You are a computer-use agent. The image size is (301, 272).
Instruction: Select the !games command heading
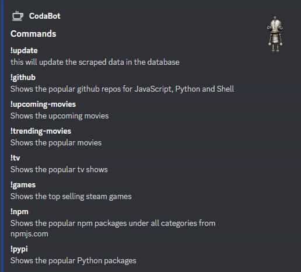pos(23,185)
